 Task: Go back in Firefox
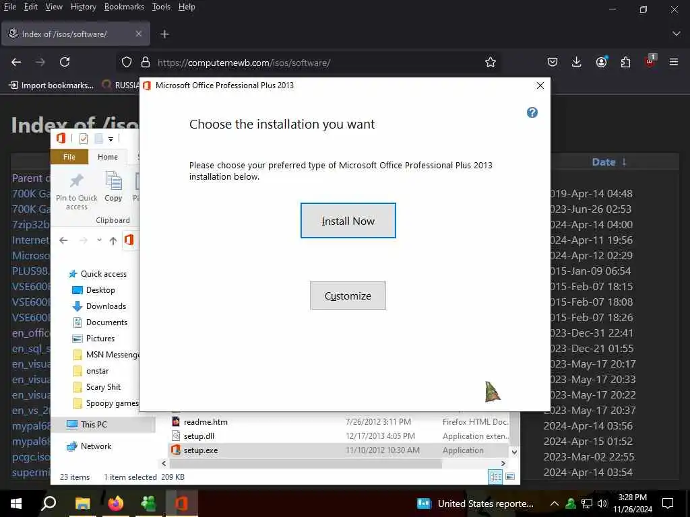(x=16, y=63)
